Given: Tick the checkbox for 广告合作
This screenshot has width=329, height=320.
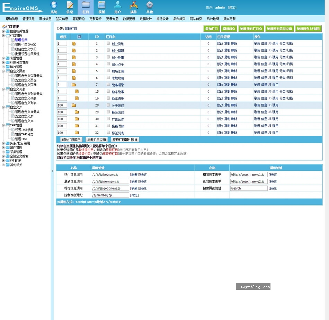Looking at the screenshot, I should (x=108, y=119).
